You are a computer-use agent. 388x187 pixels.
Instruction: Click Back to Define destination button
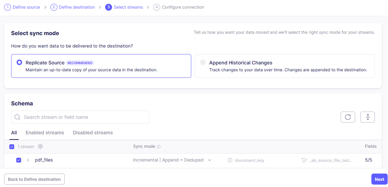click(34, 179)
